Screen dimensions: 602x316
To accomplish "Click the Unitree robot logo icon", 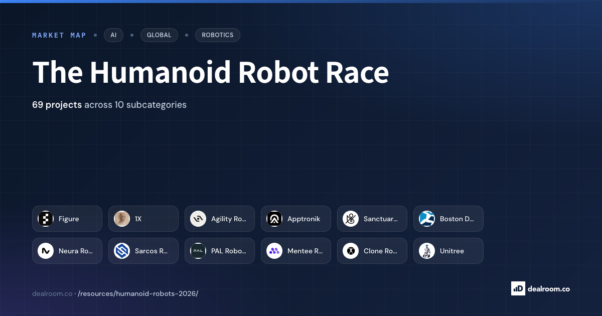I will coord(427,251).
